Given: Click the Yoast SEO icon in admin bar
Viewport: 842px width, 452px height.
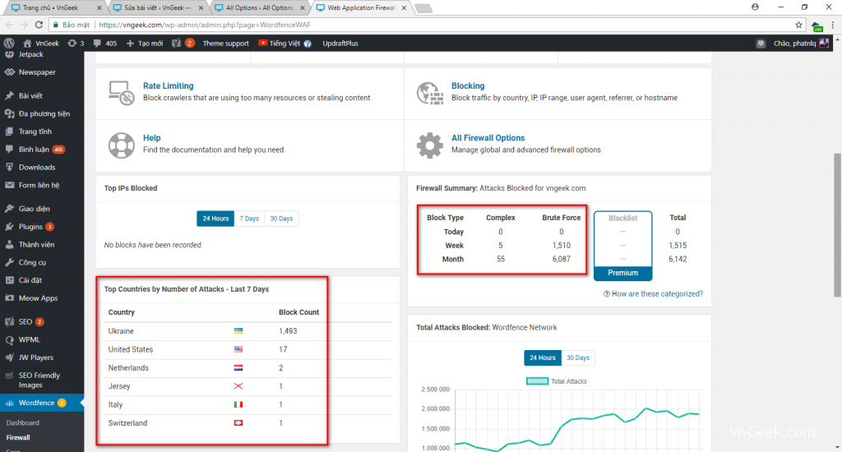Looking at the screenshot, I should (176, 44).
